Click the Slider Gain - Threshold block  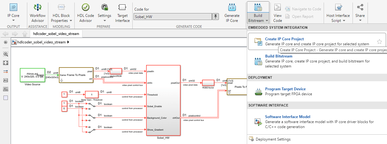click(92, 94)
